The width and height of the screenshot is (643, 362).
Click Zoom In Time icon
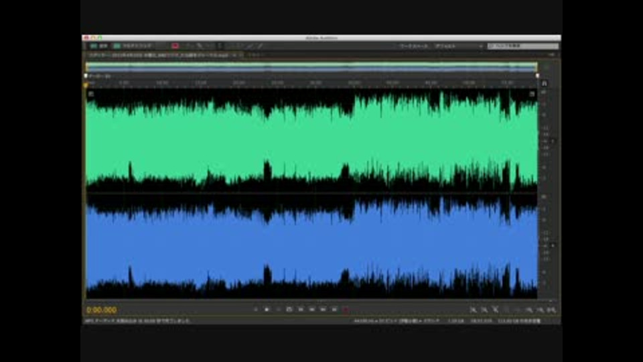pyautogui.click(x=496, y=310)
